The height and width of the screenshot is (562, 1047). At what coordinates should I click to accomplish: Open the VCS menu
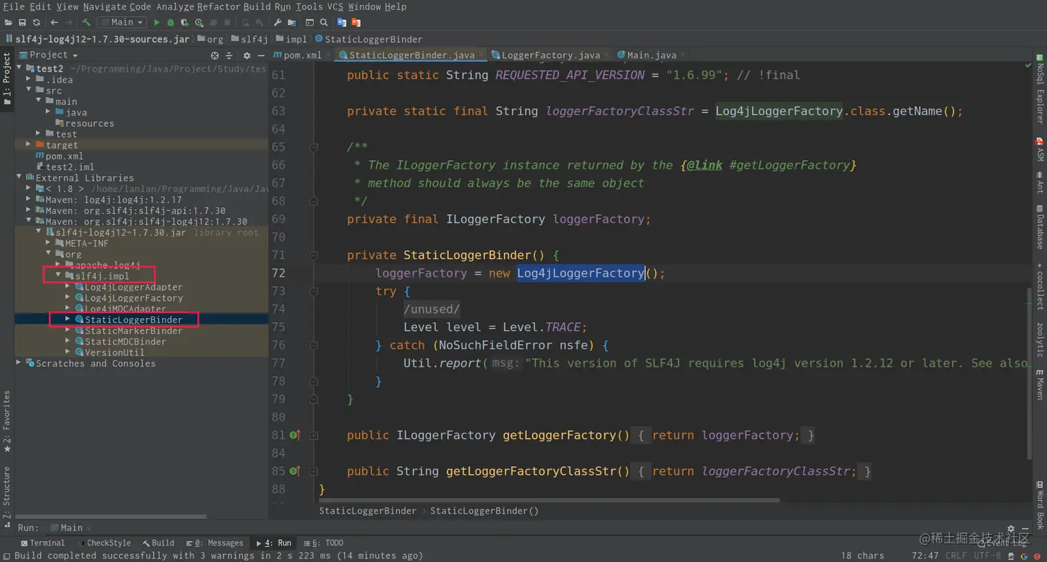(x=336, y=7)
